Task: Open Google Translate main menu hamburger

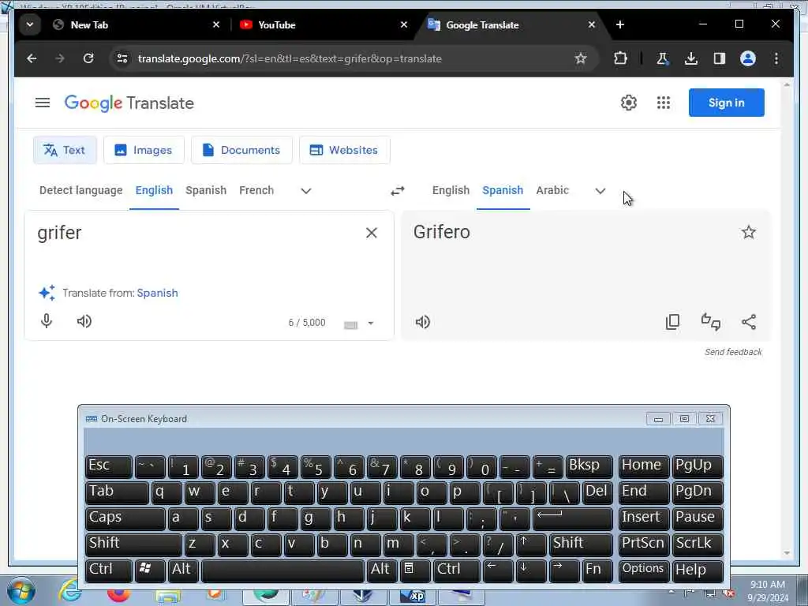Action: [43, 103]
